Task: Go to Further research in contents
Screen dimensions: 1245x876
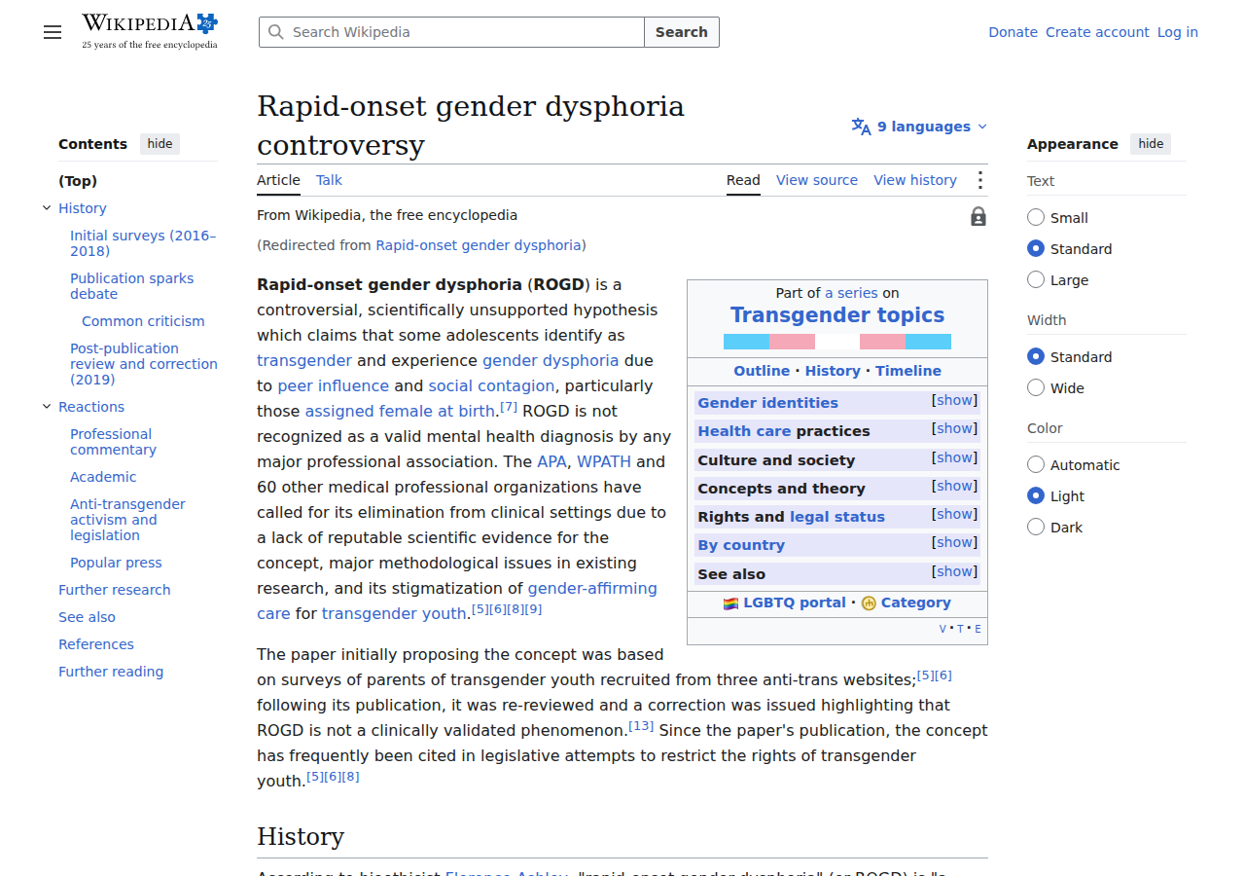Action: pos(114,590)
